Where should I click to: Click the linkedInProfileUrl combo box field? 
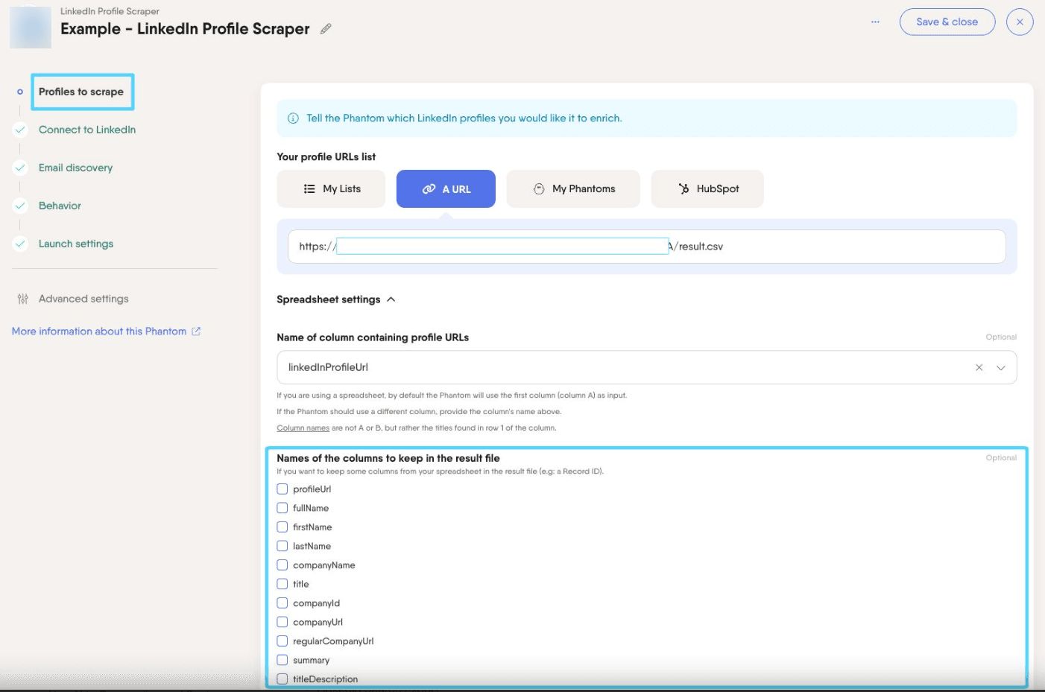(x=647, y=367)
